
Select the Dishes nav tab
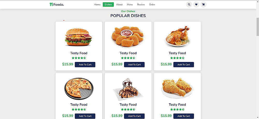click(108, 4)
